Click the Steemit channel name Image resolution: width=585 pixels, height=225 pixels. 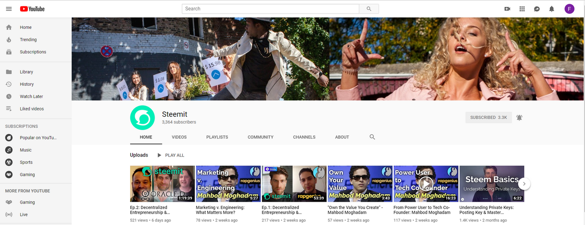click(x=175, y=114)
